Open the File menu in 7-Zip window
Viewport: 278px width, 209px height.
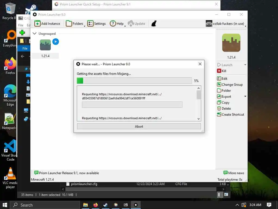(x=21, y=25)
